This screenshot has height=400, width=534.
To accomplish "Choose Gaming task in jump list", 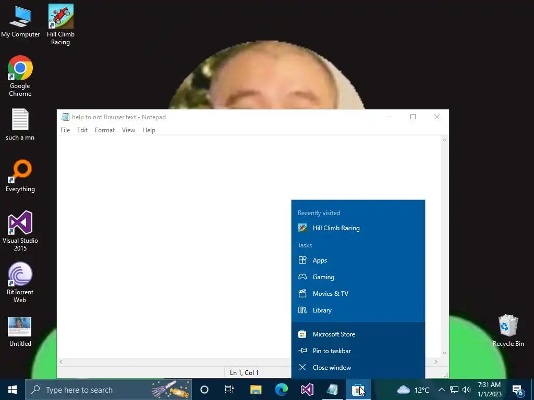I will [358, 277].
